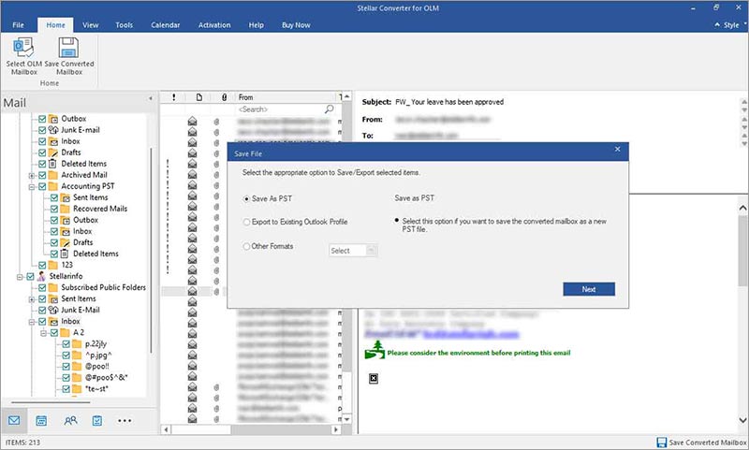This screenshot has width=749, height=450.
Task: Open the Mail view icon in bottom bar
Action: click(14, 420)
